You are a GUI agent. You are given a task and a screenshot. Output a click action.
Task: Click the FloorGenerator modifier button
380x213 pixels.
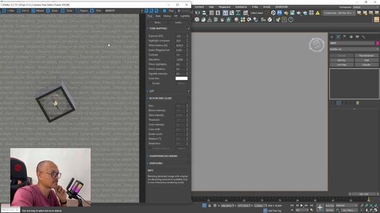pyautogui.click(x=366, y=56)
